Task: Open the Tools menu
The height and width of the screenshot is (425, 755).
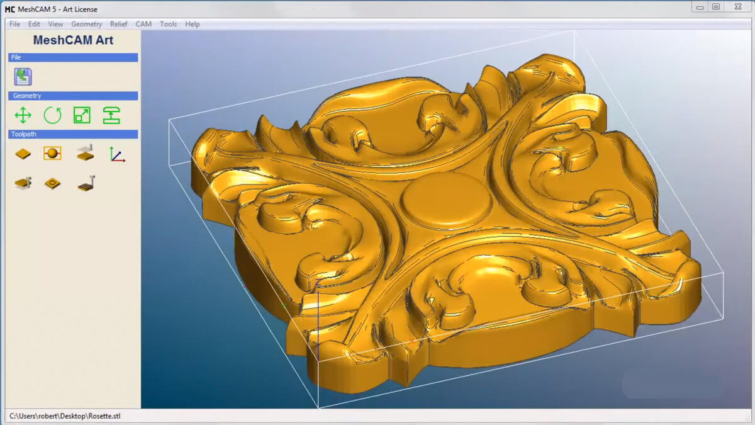Action: click(x=168, y=24)
